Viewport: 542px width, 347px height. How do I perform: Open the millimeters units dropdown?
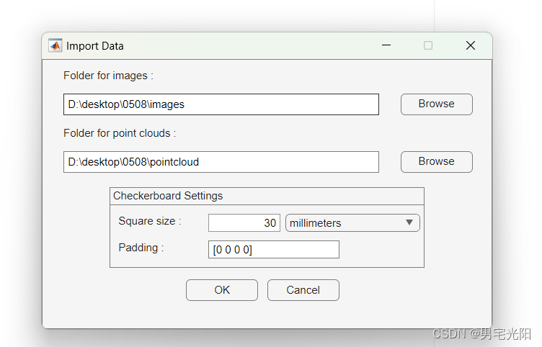click(352, 223)
